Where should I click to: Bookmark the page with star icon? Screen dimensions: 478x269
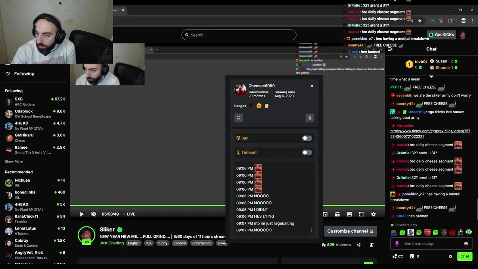click(x=420, y=21)
